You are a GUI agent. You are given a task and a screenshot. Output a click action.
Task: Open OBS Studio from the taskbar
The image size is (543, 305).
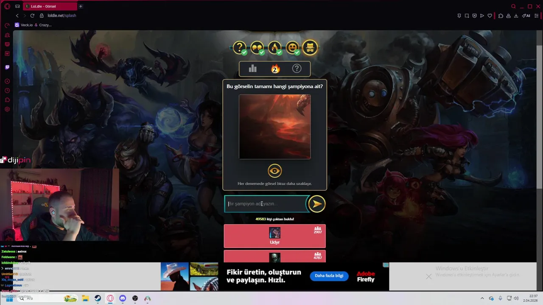point(135,298)
